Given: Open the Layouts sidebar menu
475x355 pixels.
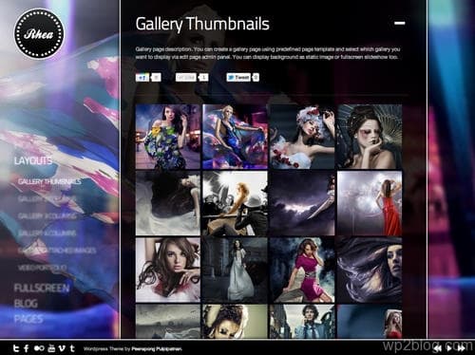Looking at the screenshot, I should (33, 160).
